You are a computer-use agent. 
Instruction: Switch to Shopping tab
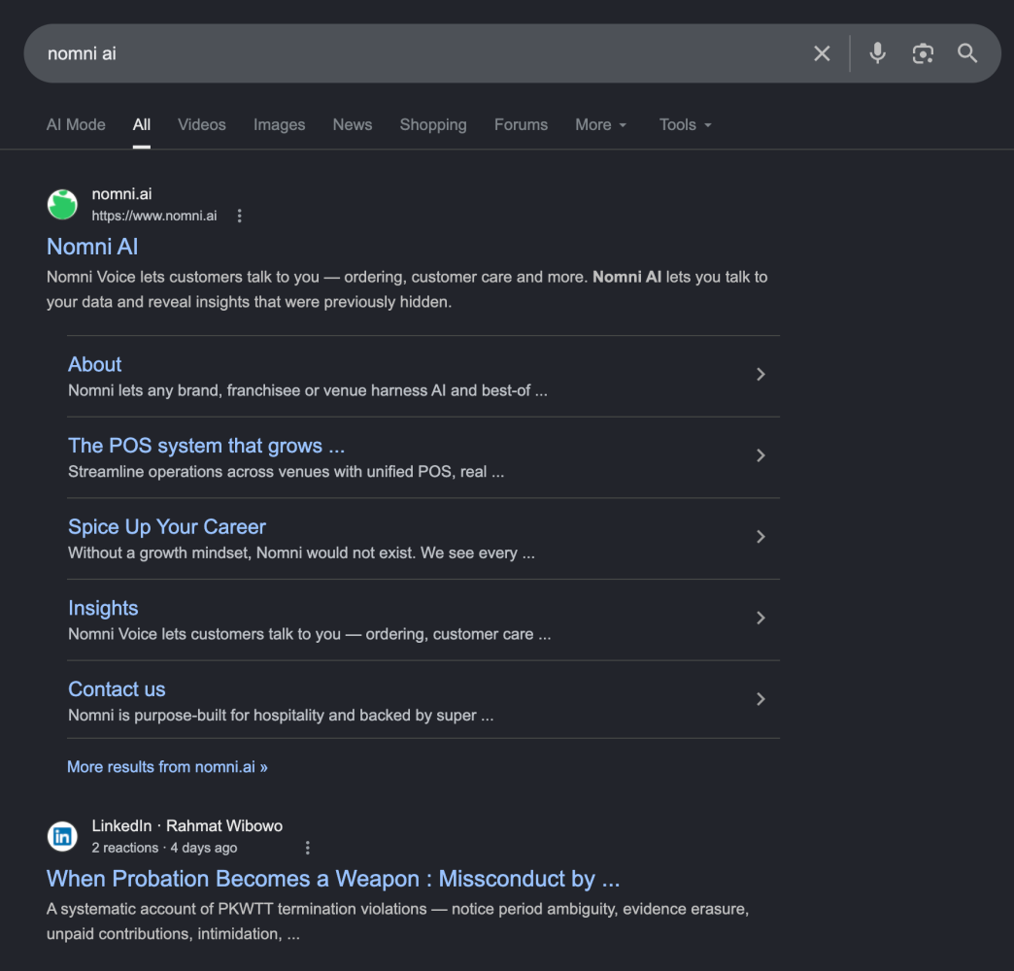pos(433,124)
